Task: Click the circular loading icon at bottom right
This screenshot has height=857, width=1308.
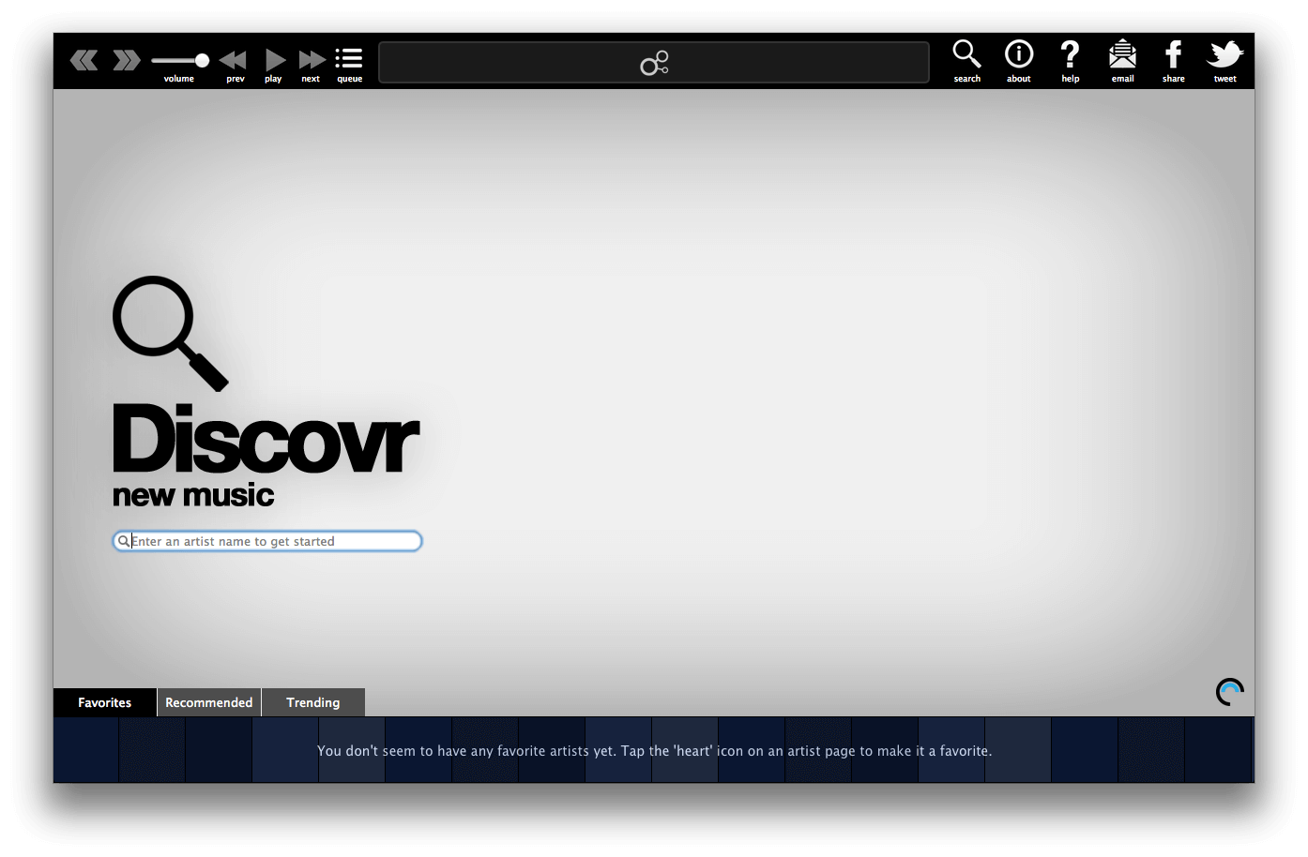Action: [1229, 692]
